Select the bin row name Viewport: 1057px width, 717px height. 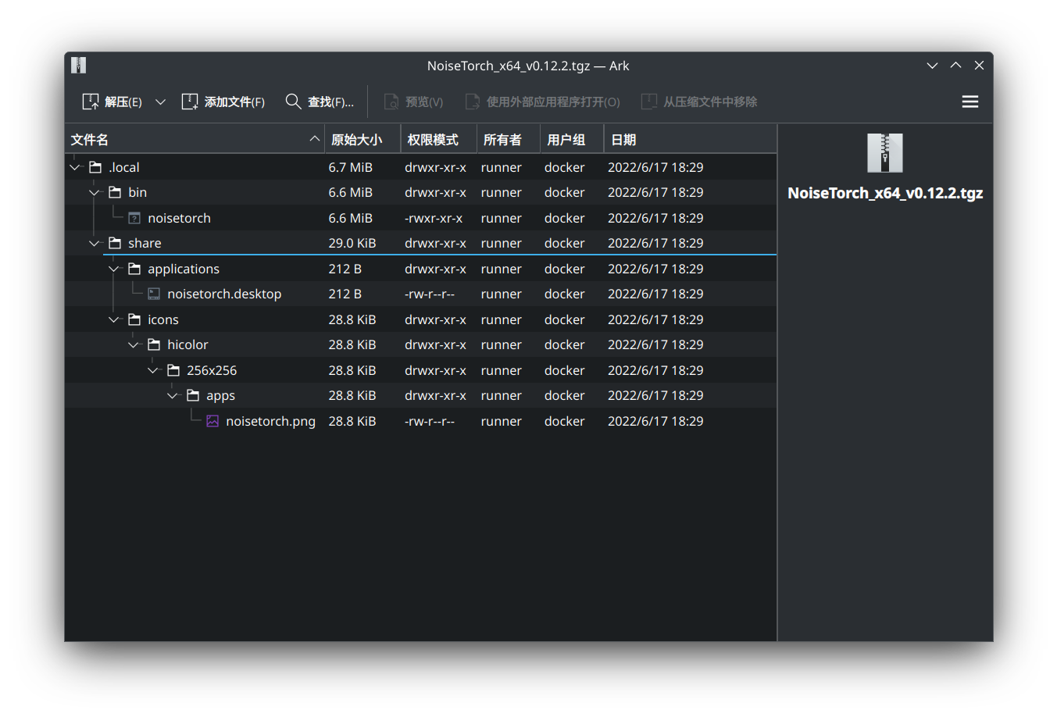click(137, 192)
